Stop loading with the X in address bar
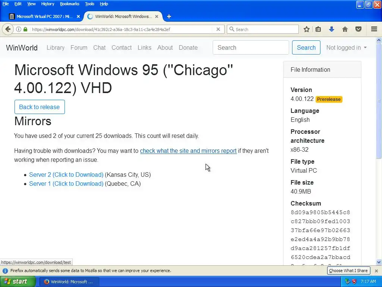382x287 pixels. click(218, 29)
